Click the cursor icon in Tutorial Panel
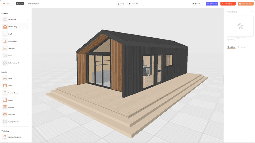This screenshot has width=255, height=143. point(240,26)
